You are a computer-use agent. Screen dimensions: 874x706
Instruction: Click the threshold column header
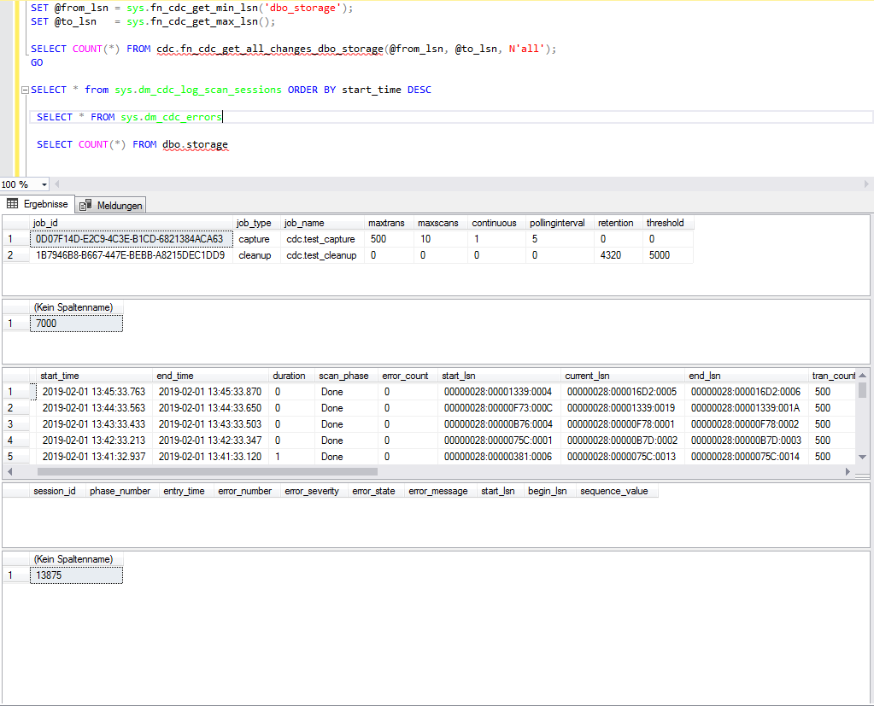coord(667,223)
